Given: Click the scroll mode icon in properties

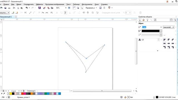Looking at the screenshot, I should tap(171, 20).
